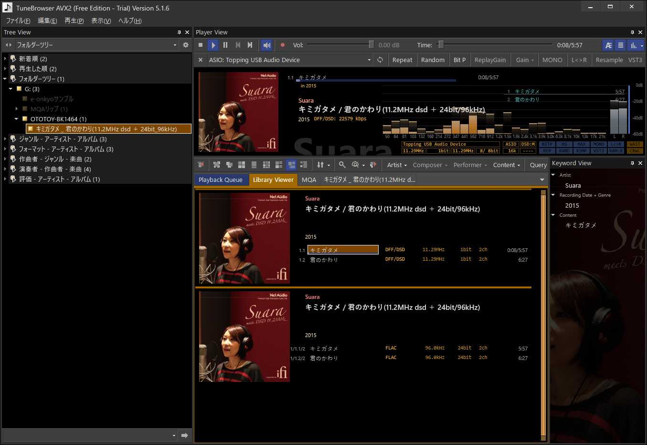Open Tree View settings gear
This screenshot has height=445, width=647.
(186, 45)
